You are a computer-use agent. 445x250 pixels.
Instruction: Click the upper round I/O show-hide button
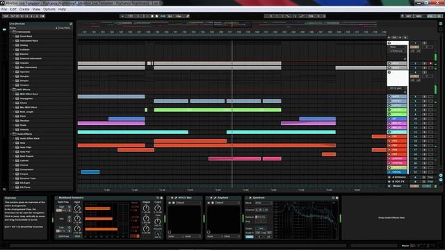pos(441,176)
